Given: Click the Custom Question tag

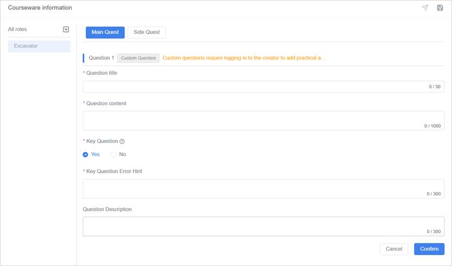Looking at the screenshot, I should coord(138,58).
